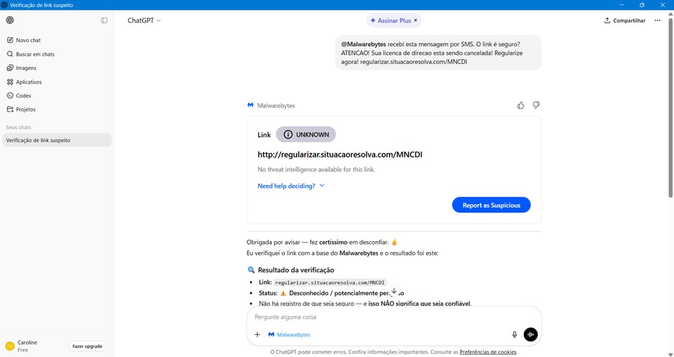Open the Aplicativos section
The width and height of the screenshot is (674, 357).
click(x=57, y=82)
